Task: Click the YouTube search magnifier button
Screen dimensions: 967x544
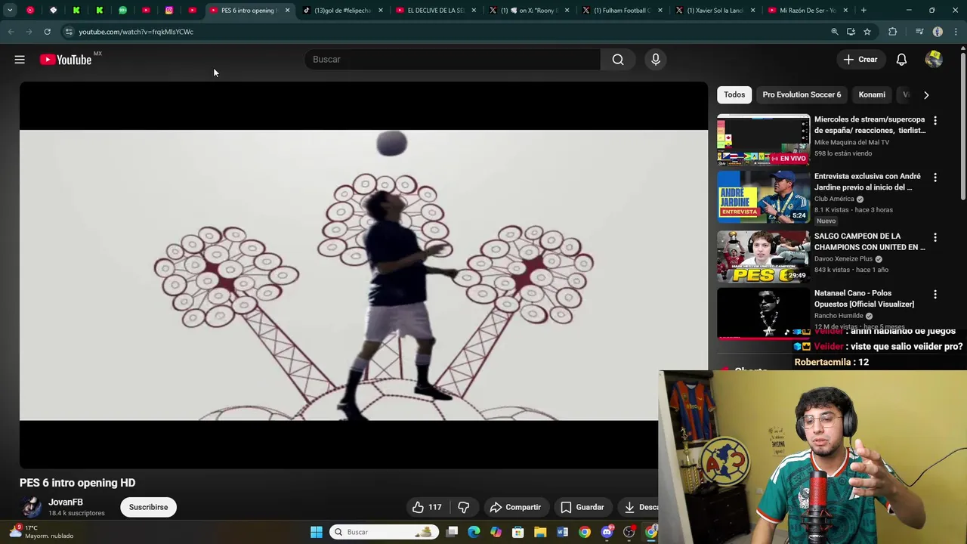Action: pyautogui.click(x=618, y=60)
